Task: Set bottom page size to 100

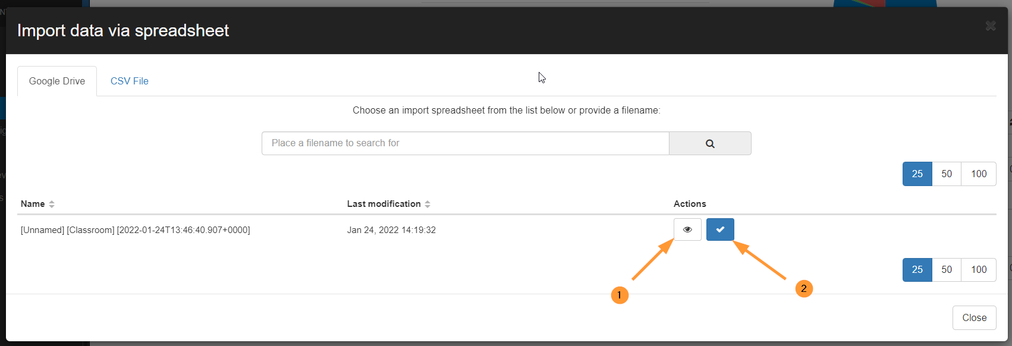Action: pos(979,269)
